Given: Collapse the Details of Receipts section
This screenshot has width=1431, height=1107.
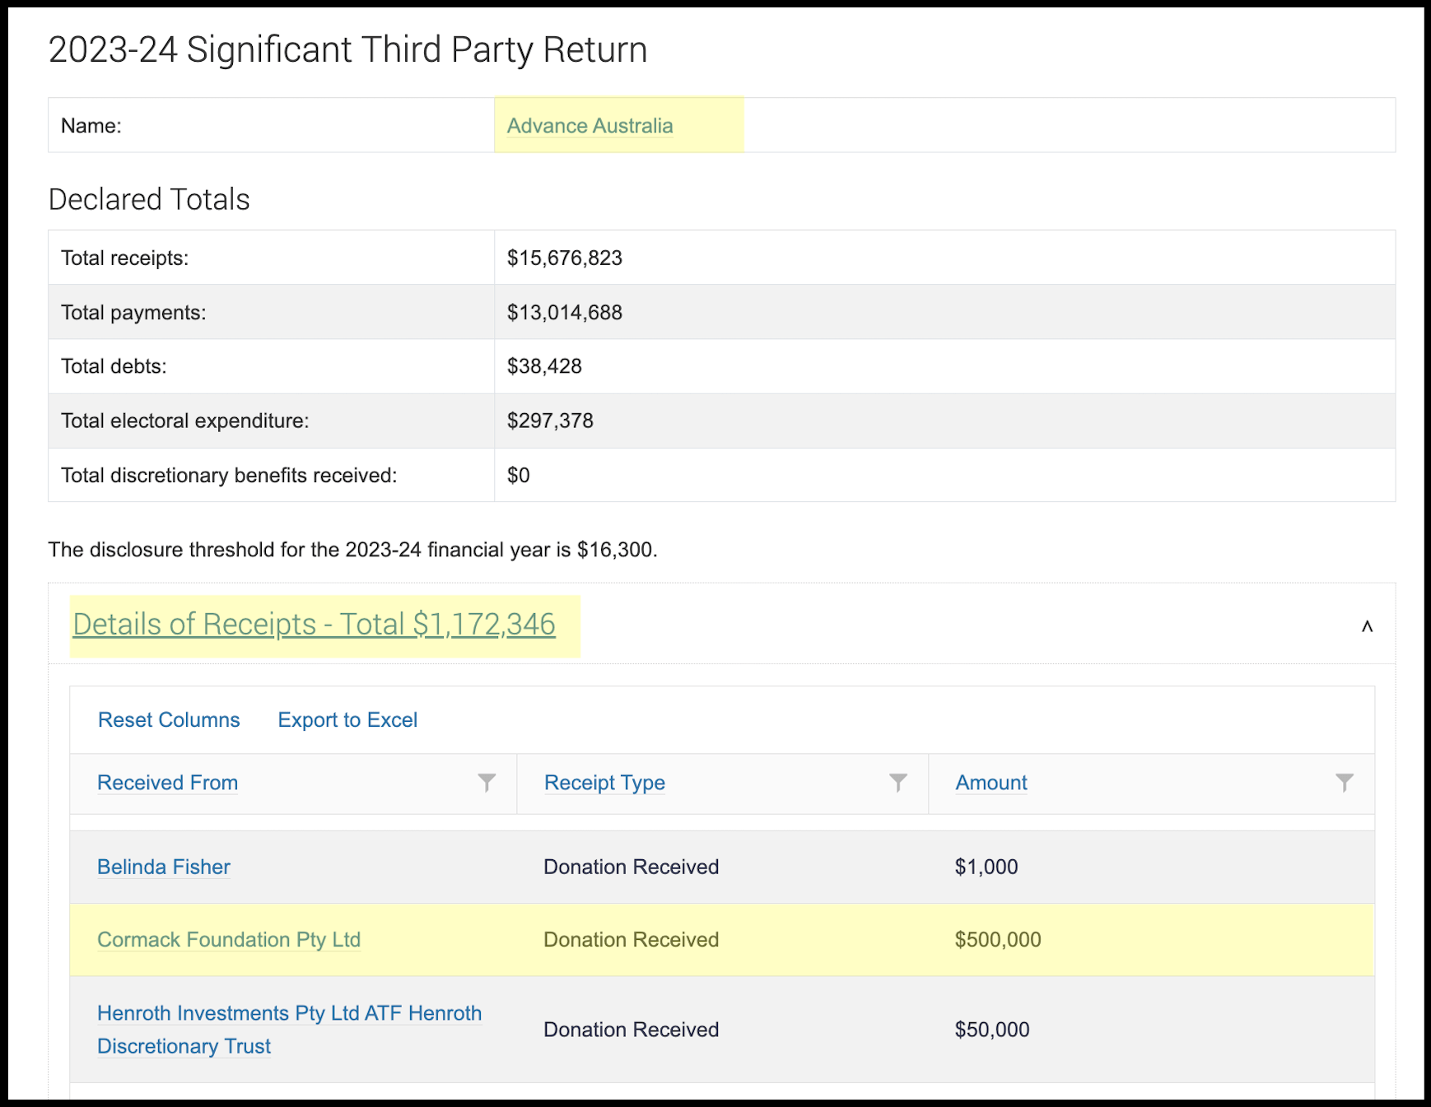Looking at the screenshot, I should click(x=1367, y=626).
